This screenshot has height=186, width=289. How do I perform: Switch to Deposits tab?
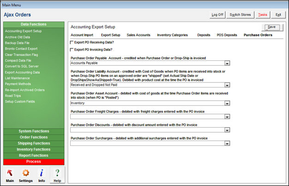point(204,35)
